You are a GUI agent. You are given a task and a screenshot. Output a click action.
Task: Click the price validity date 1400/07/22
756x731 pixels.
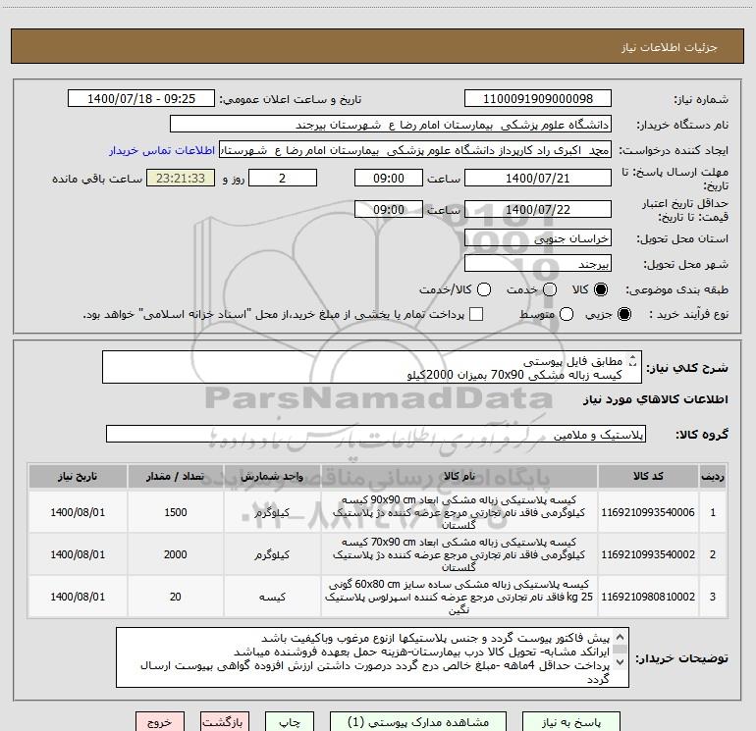538,209
